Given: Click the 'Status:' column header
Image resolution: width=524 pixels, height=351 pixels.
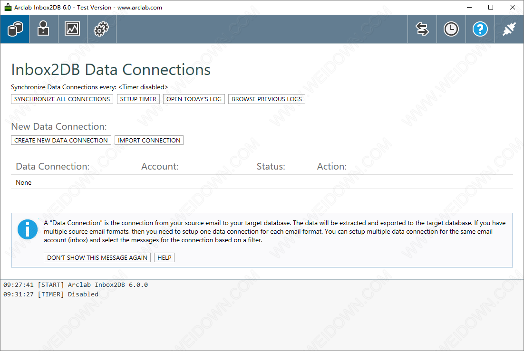Looking at the screenshot, I should tap(271, 166).
